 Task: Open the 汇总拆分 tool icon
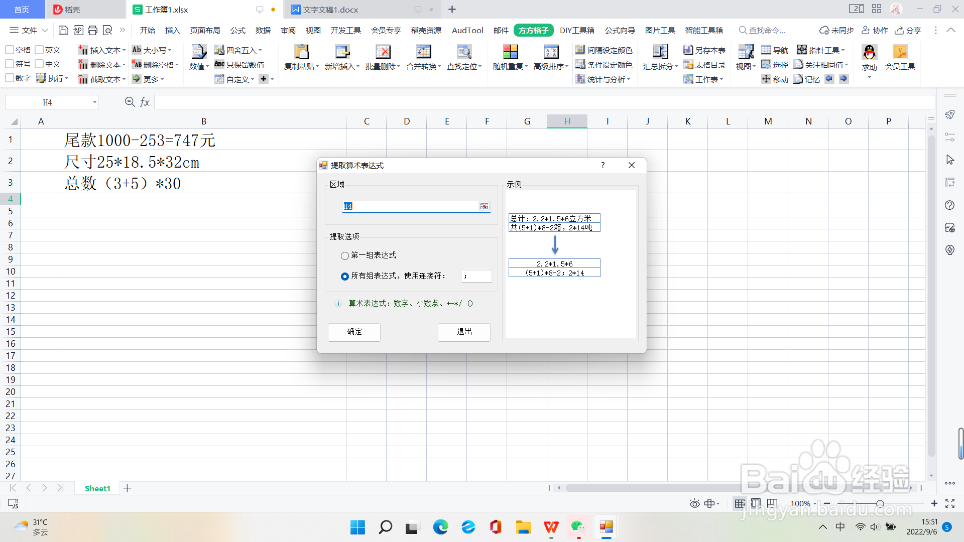pyautogui.click(x=660, y=52)
